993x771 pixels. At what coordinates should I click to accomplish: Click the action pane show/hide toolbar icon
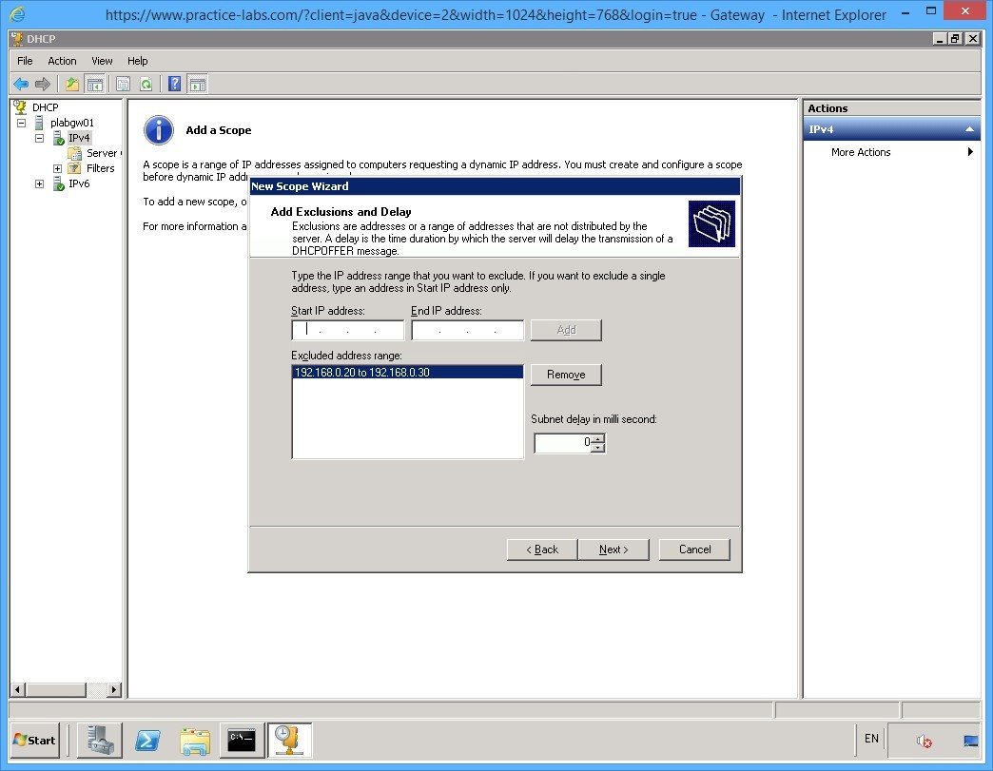point(199,84)
